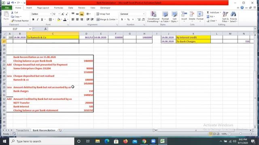Apply percent style
The height and width of the screenshot is (145, 259).
(128, 19)
